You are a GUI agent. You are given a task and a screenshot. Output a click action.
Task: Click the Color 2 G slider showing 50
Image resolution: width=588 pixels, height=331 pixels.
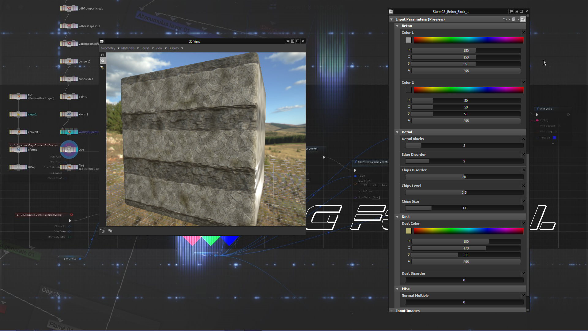[466, 107]
